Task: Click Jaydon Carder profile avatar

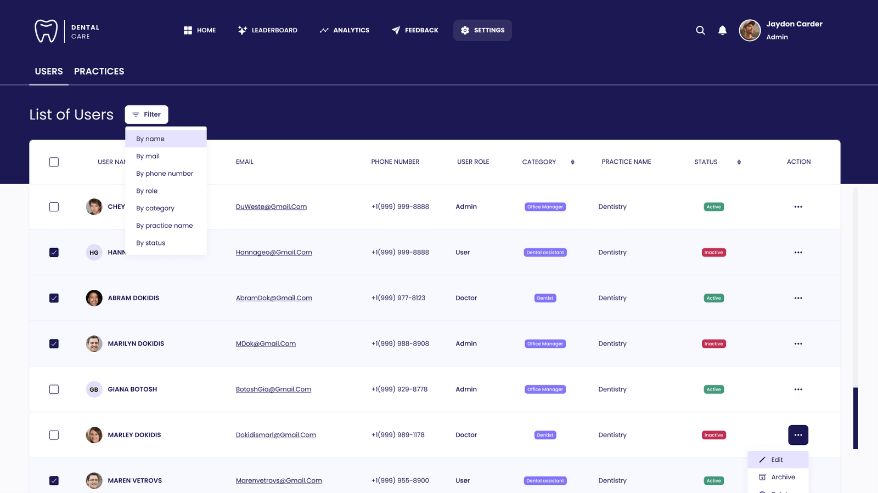Action: pos(750,31)
